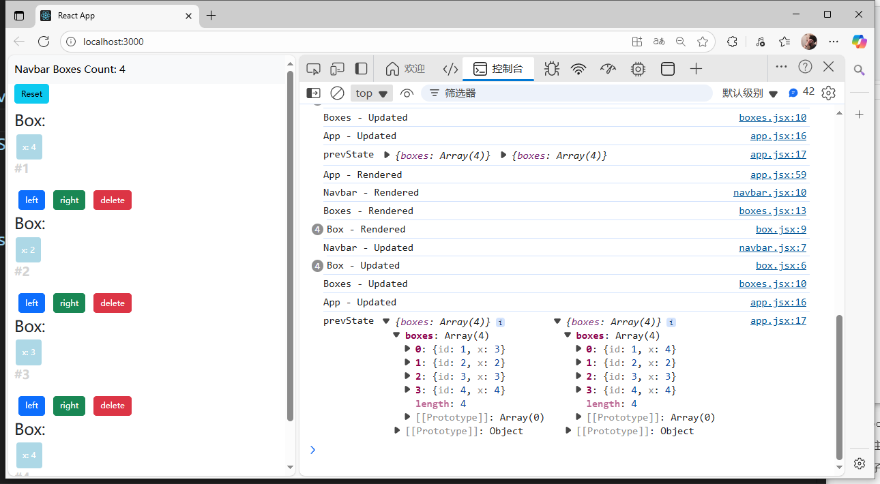
Task: Open the read aloud icon in address bar
Action: 659,42
